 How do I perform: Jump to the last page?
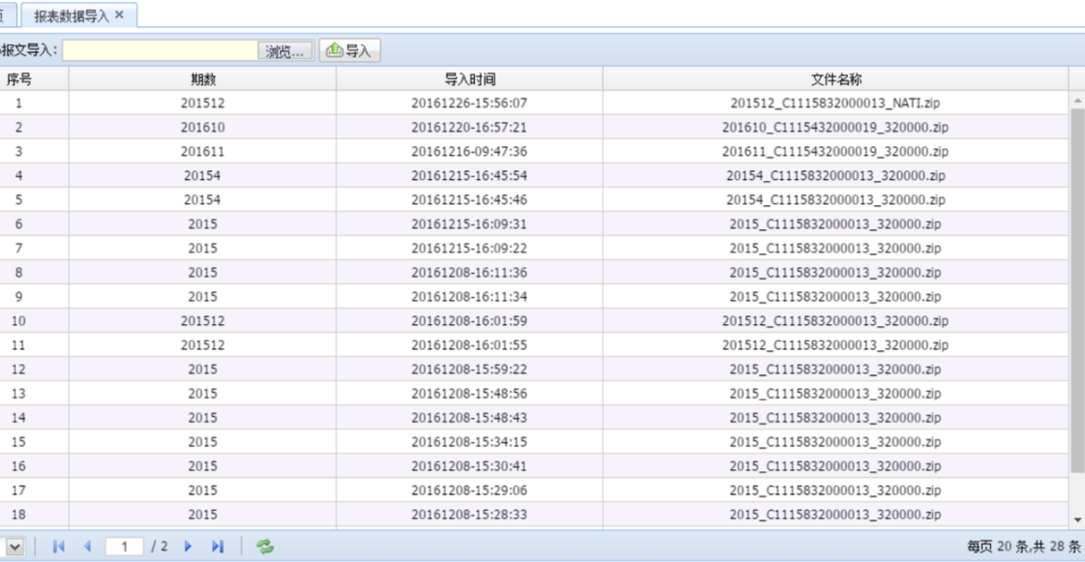tap(218, 547)
